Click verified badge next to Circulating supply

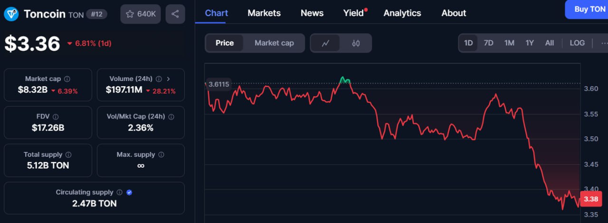pyautogui.click(x=129, y=192)
